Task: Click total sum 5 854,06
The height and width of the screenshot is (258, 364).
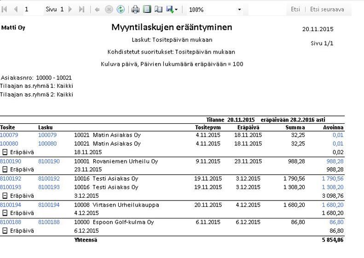Action: [x=333, y=240]
